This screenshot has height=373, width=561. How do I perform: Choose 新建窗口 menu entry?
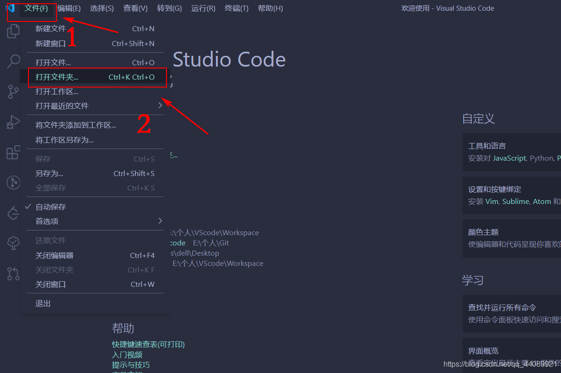[x=95, y=44]
